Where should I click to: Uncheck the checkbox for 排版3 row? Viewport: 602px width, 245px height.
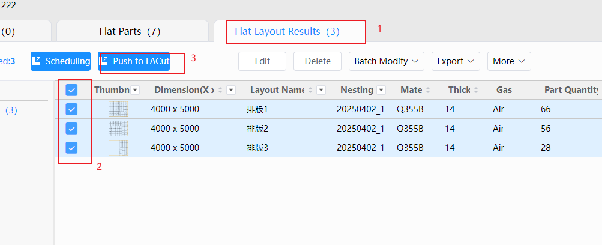pyautogui.click(x=72, y=148)
